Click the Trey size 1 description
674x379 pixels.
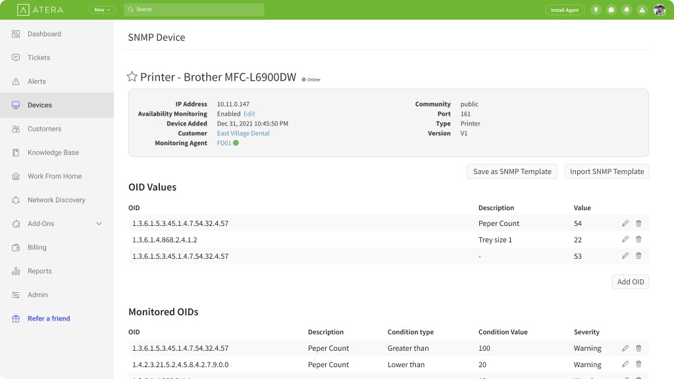(495, 240)
